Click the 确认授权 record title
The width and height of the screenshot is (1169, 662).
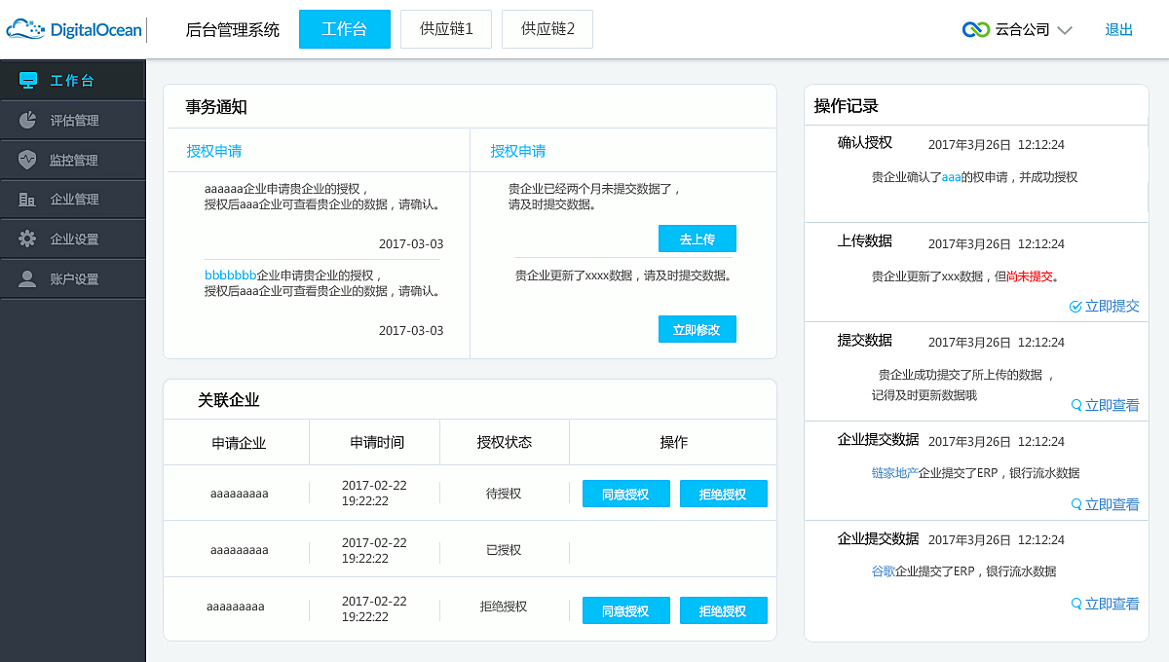[x=865, y=142]
